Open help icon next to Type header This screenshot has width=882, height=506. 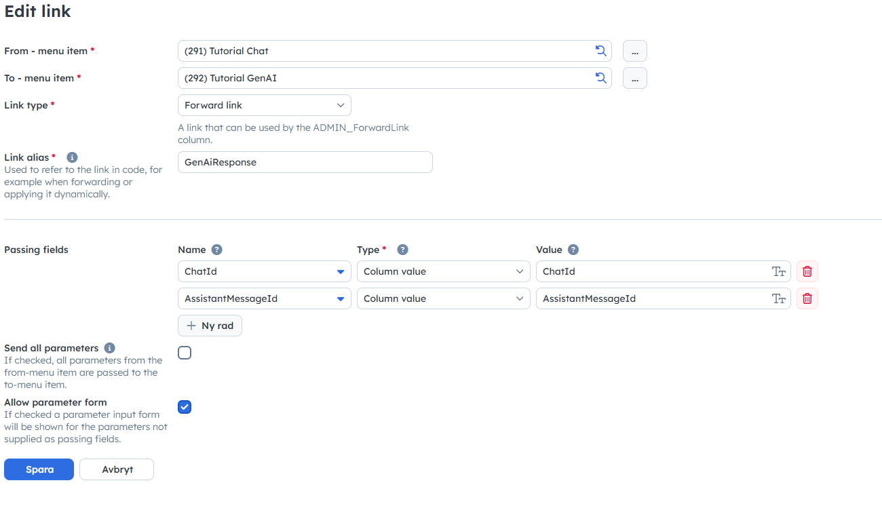(x=402, y=250)
